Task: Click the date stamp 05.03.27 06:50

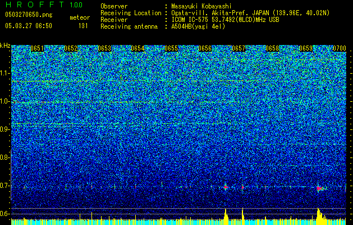Action: 29,26
